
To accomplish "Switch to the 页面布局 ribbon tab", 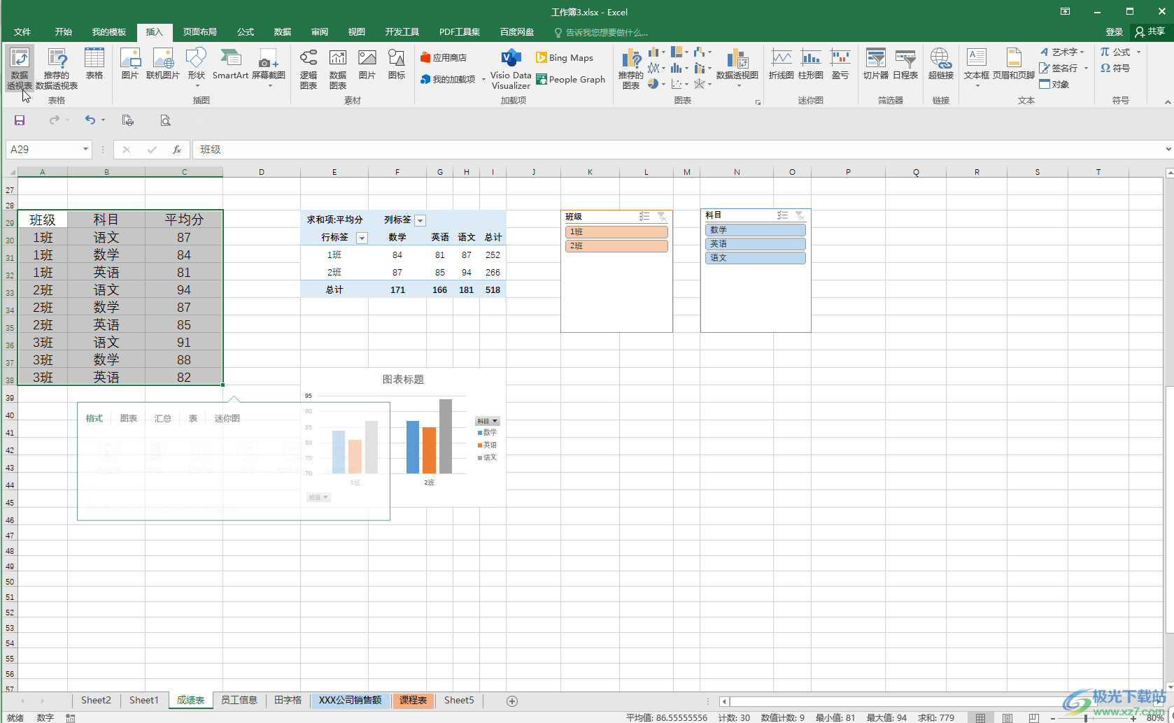I will (199, 32).
